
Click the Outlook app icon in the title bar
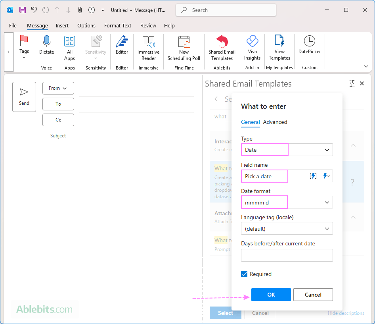[10, 10]
